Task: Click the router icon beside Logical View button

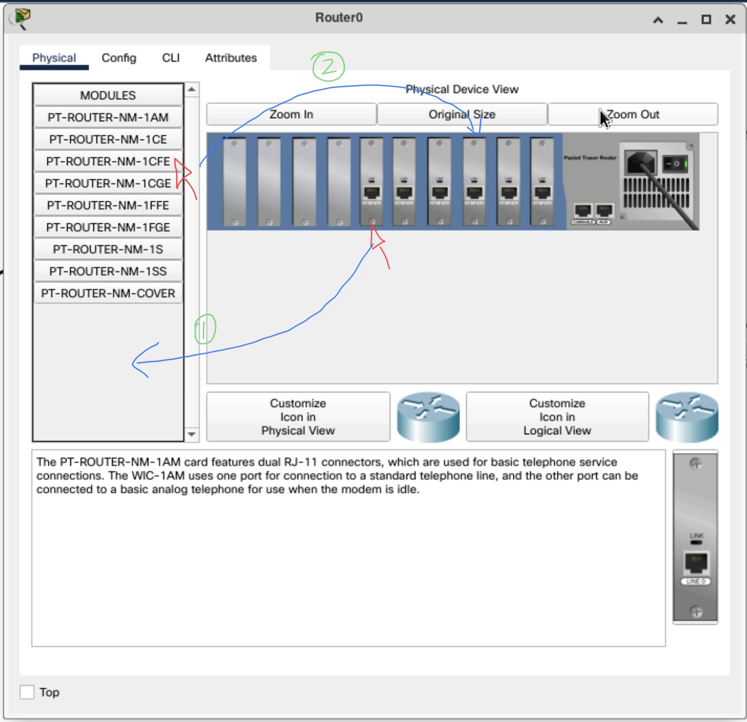Action: point(687,417)
